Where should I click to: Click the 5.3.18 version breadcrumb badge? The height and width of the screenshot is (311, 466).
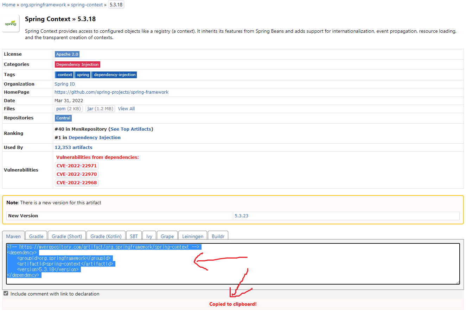pos(116,5)
